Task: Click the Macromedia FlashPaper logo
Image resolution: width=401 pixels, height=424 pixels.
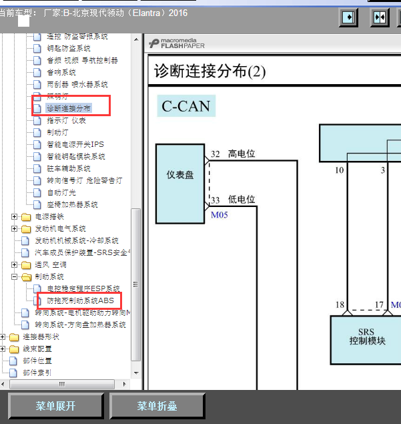Action: 177,43
